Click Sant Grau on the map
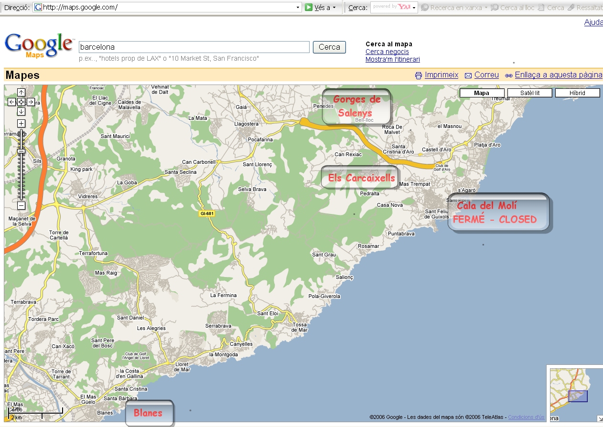 324,255
